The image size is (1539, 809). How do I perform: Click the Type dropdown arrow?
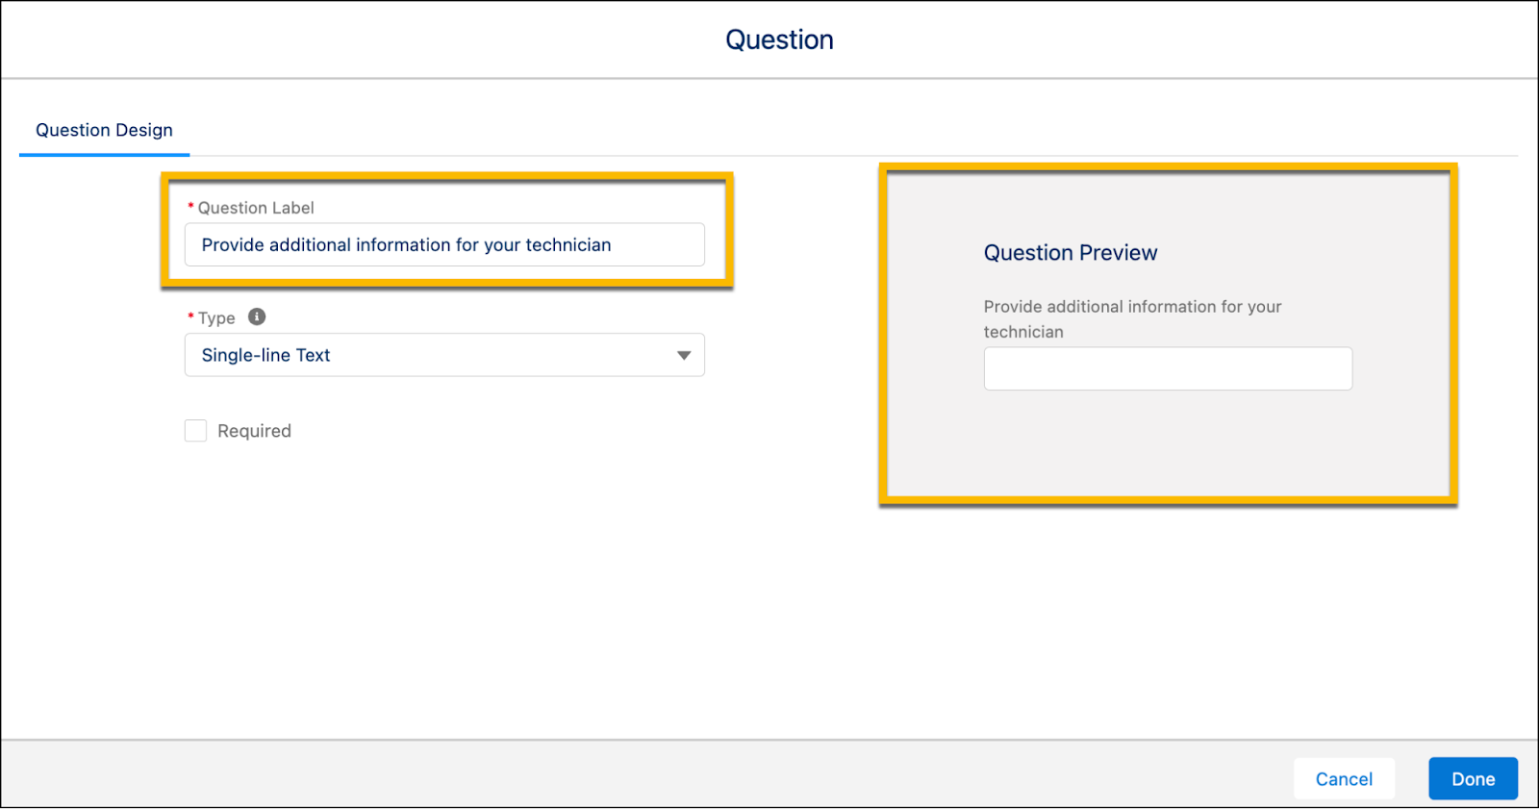[x=684, y=355]
